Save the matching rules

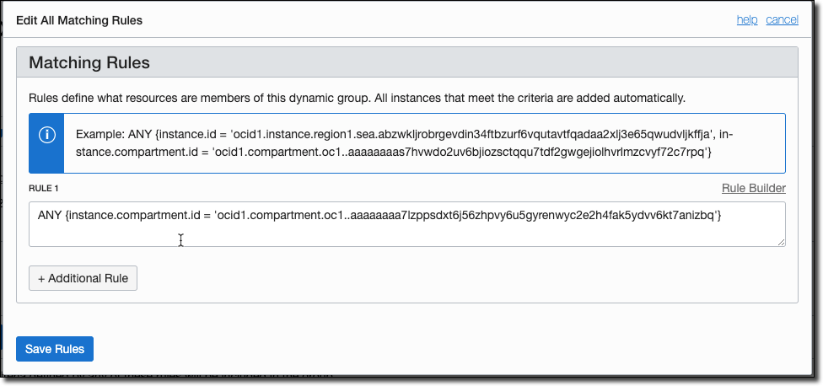point(55,349)
